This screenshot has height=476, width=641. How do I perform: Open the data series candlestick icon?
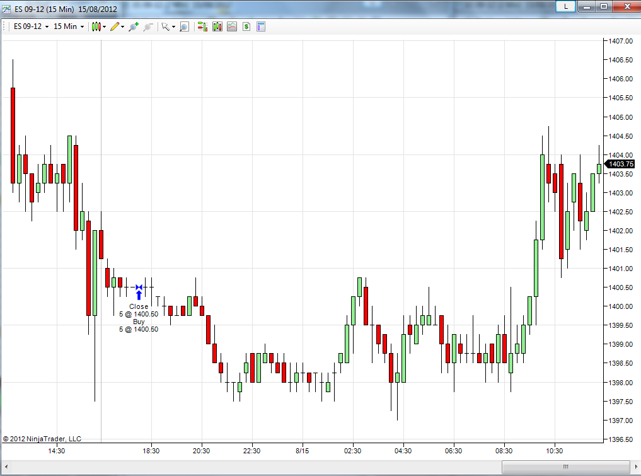[217, 27]
